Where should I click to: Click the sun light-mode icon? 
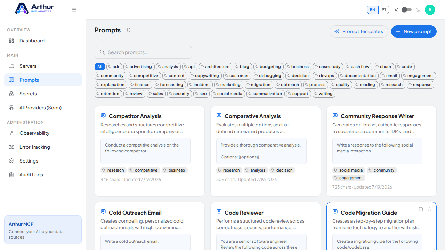pyautogui.click(x=396, y=10)
